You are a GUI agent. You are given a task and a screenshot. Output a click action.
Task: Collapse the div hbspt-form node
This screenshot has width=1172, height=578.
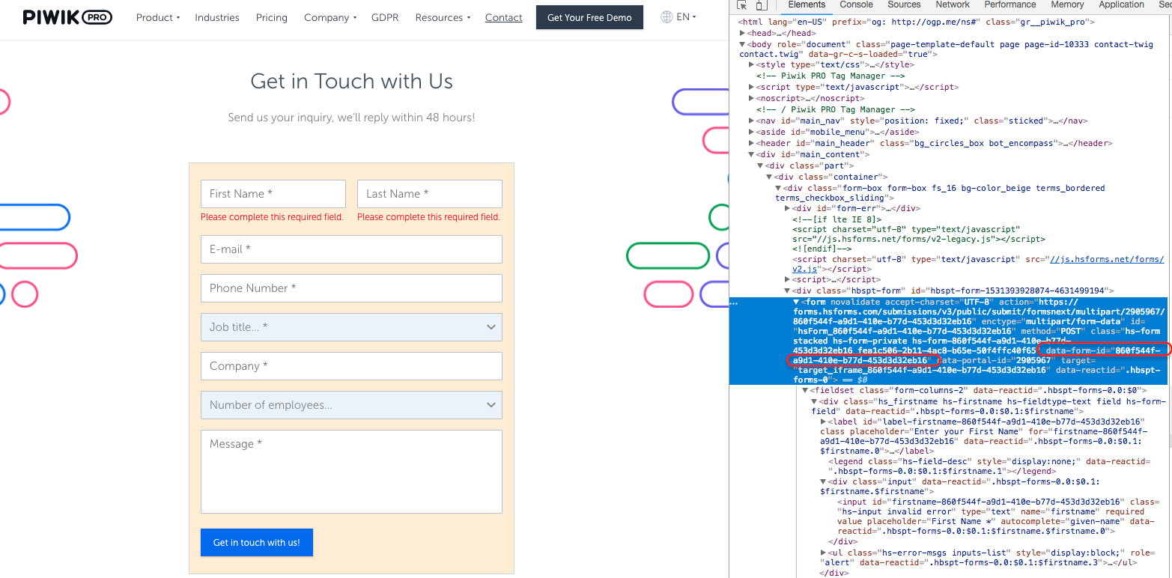tap(787, 290)
